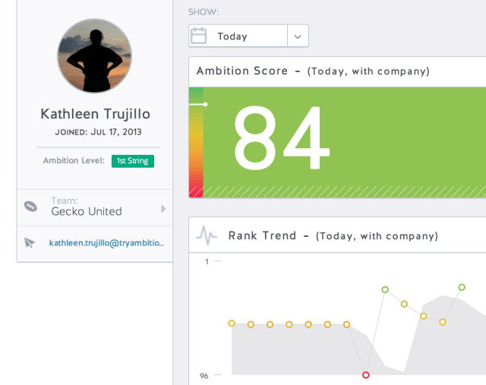Image resolution: width=486 pixels, height=385 pixels.
Task: Click the final green point on rank trend
Action: (462, 287)
